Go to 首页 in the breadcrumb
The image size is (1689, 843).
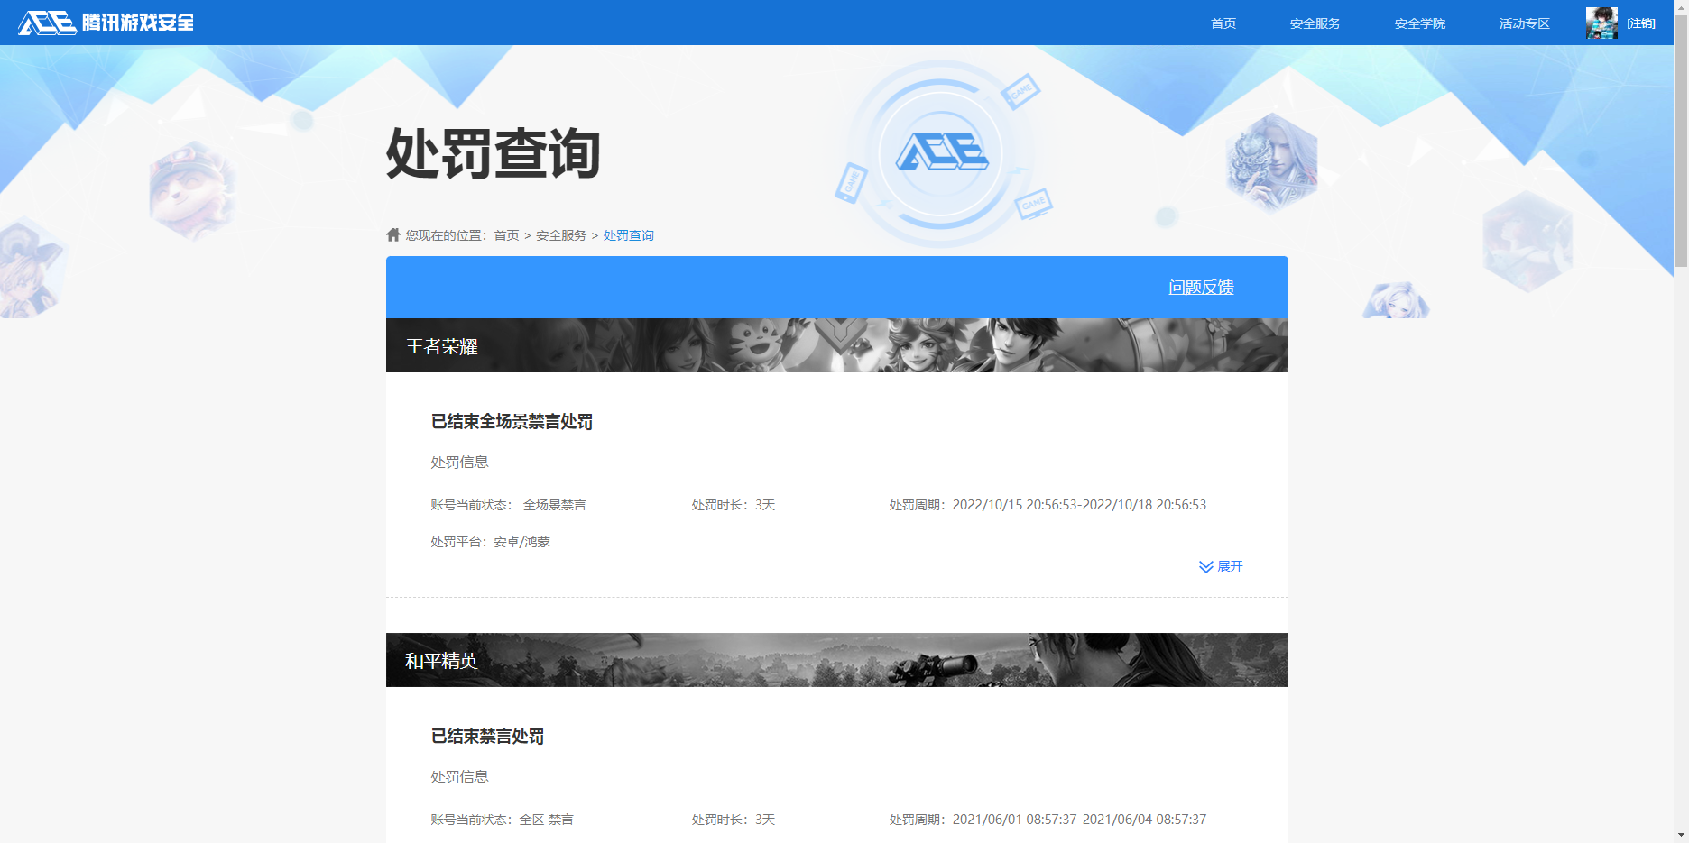[x=506, y=235]
